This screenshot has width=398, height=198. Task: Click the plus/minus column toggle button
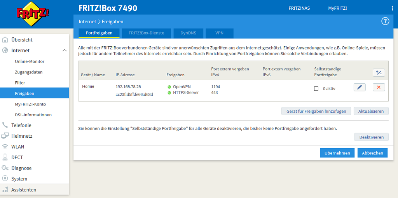click(x=379, y=73)
